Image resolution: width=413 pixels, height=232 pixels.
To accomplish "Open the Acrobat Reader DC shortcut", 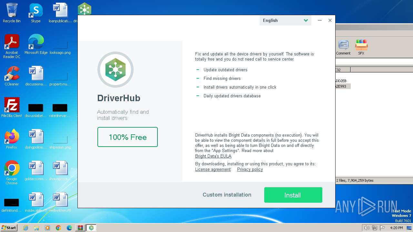I will [x=12, y=46].
